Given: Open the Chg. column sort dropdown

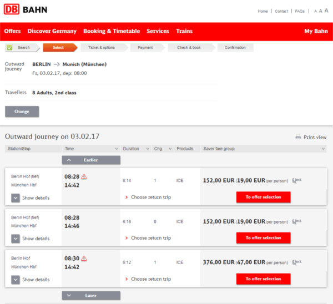Looking at the screenshot, I should pyautogui.click(x=170, y=149).
